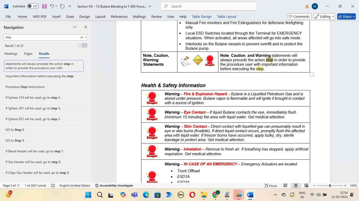Screen dimensions: 359x201
Task: Click the word count in status bar
Action: click(35, 186)
